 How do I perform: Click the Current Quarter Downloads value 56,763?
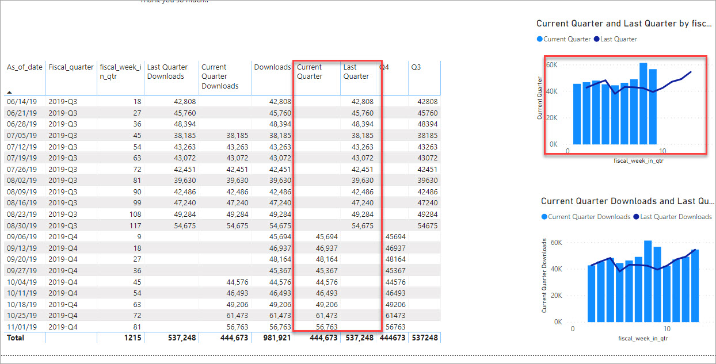(237, 327)
